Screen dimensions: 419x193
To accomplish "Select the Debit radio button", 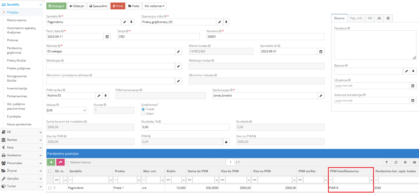I will pyautogui.click(x=143, y=114).
